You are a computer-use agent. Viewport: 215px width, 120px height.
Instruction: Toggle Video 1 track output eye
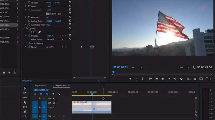click(x=54, y=103)
